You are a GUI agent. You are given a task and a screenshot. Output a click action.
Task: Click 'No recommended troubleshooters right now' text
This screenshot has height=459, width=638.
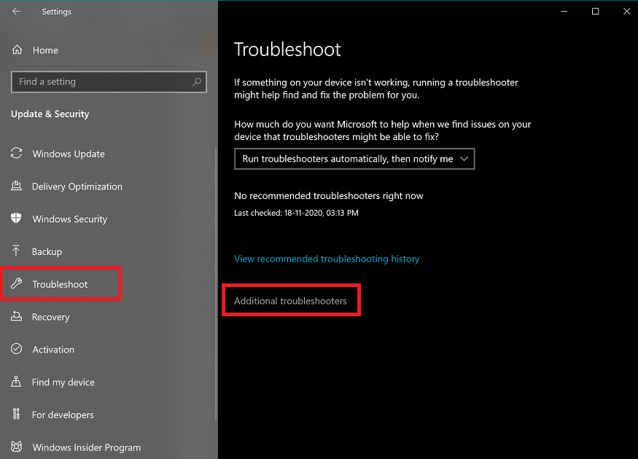pos(329,196)
